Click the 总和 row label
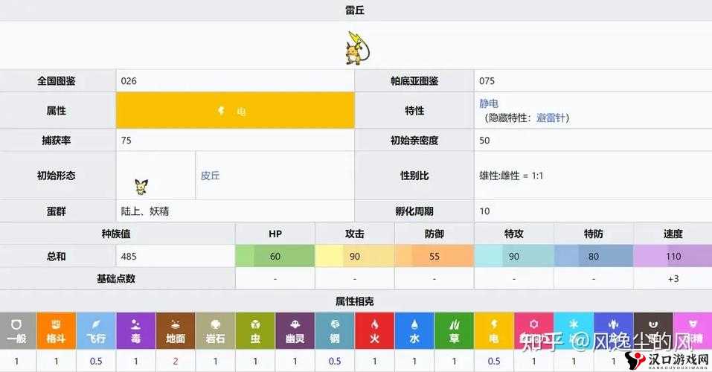 pos(58,256)
